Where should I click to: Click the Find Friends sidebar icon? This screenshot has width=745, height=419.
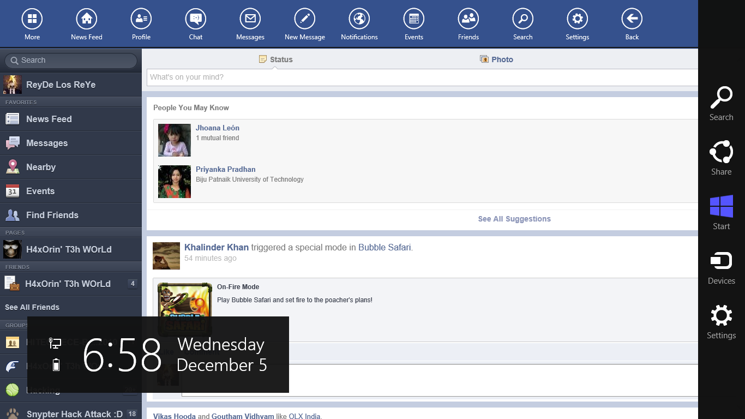click(13, 215)
